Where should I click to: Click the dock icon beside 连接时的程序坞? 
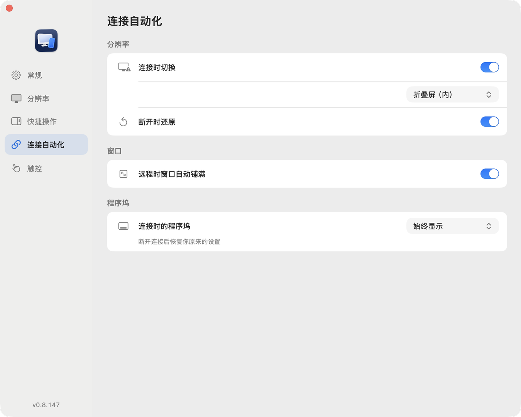pyautogui.click(x=123, y=226)
